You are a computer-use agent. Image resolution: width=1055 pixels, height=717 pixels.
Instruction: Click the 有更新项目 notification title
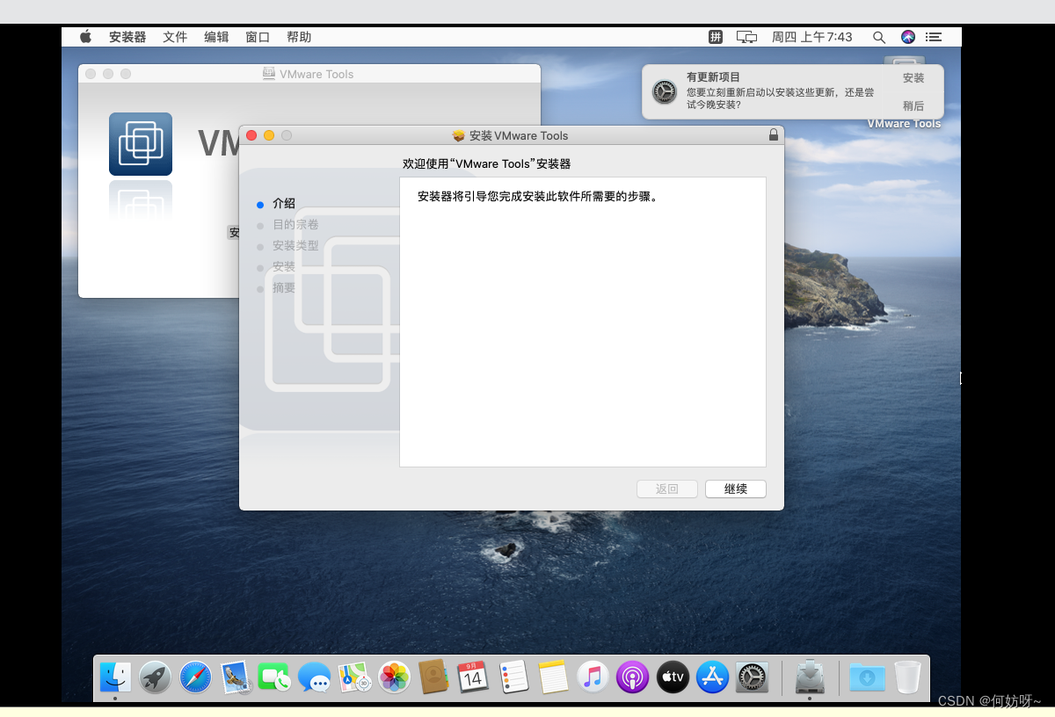pos(713,77)
